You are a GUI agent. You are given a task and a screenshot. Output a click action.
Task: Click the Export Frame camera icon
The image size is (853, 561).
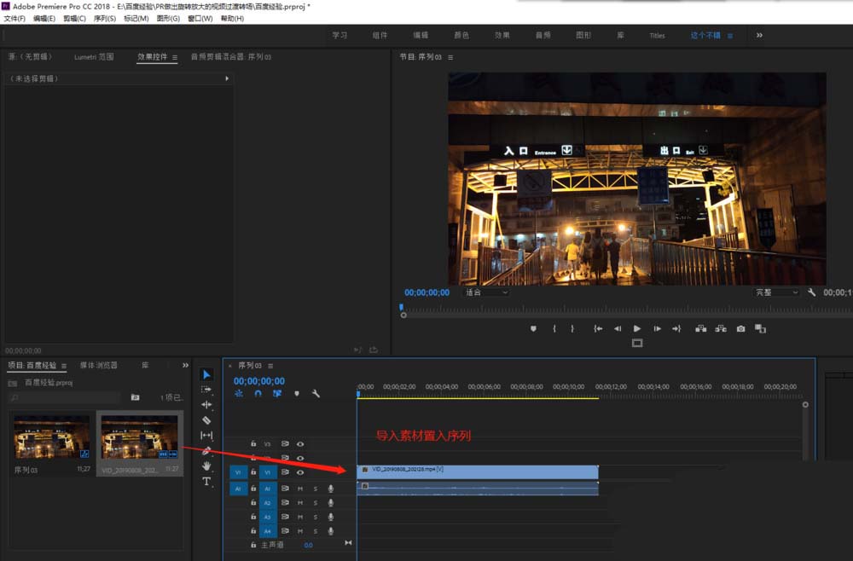[740, 330]
